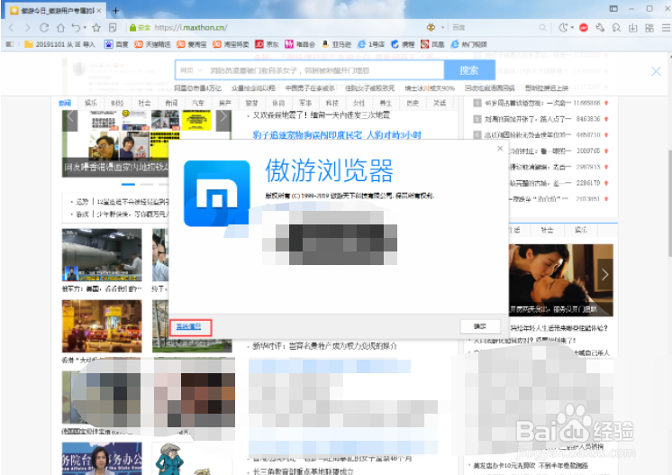Open the note icon beside the star

click(x=113, y=28)
